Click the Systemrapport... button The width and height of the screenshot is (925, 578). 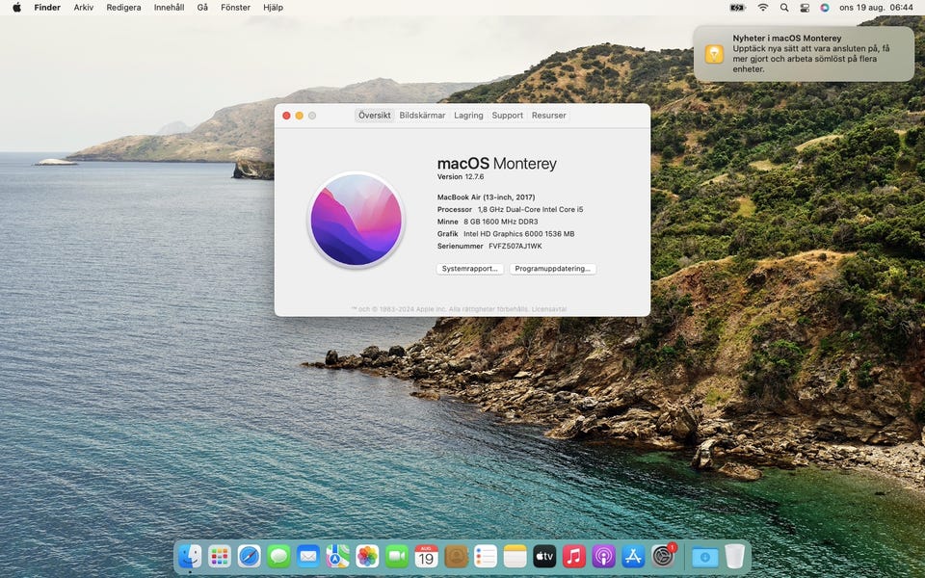click(x=469, y=269)
